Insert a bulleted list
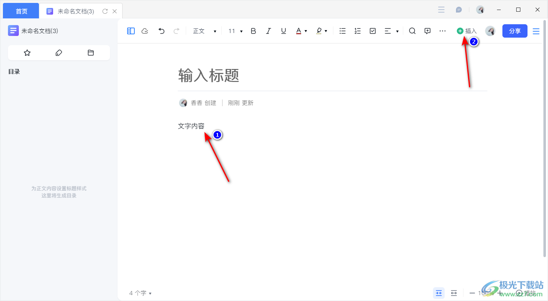The image size is (548, 301). coord(343,31)
